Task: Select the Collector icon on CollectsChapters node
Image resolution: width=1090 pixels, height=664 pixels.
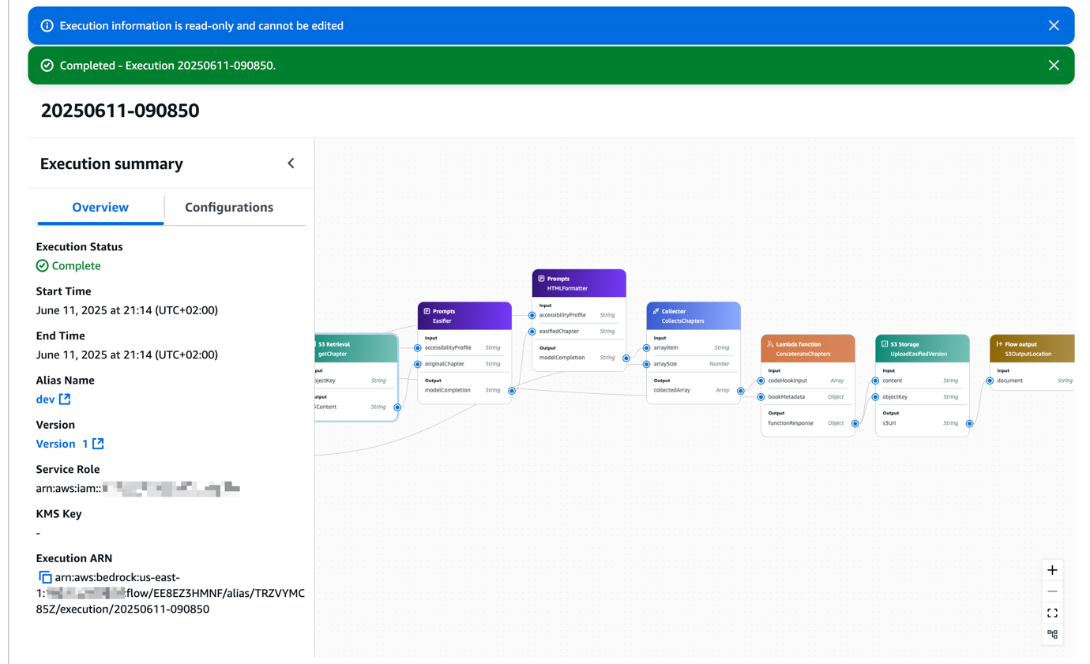Action: pyautogui.click(x=655, y=309)
